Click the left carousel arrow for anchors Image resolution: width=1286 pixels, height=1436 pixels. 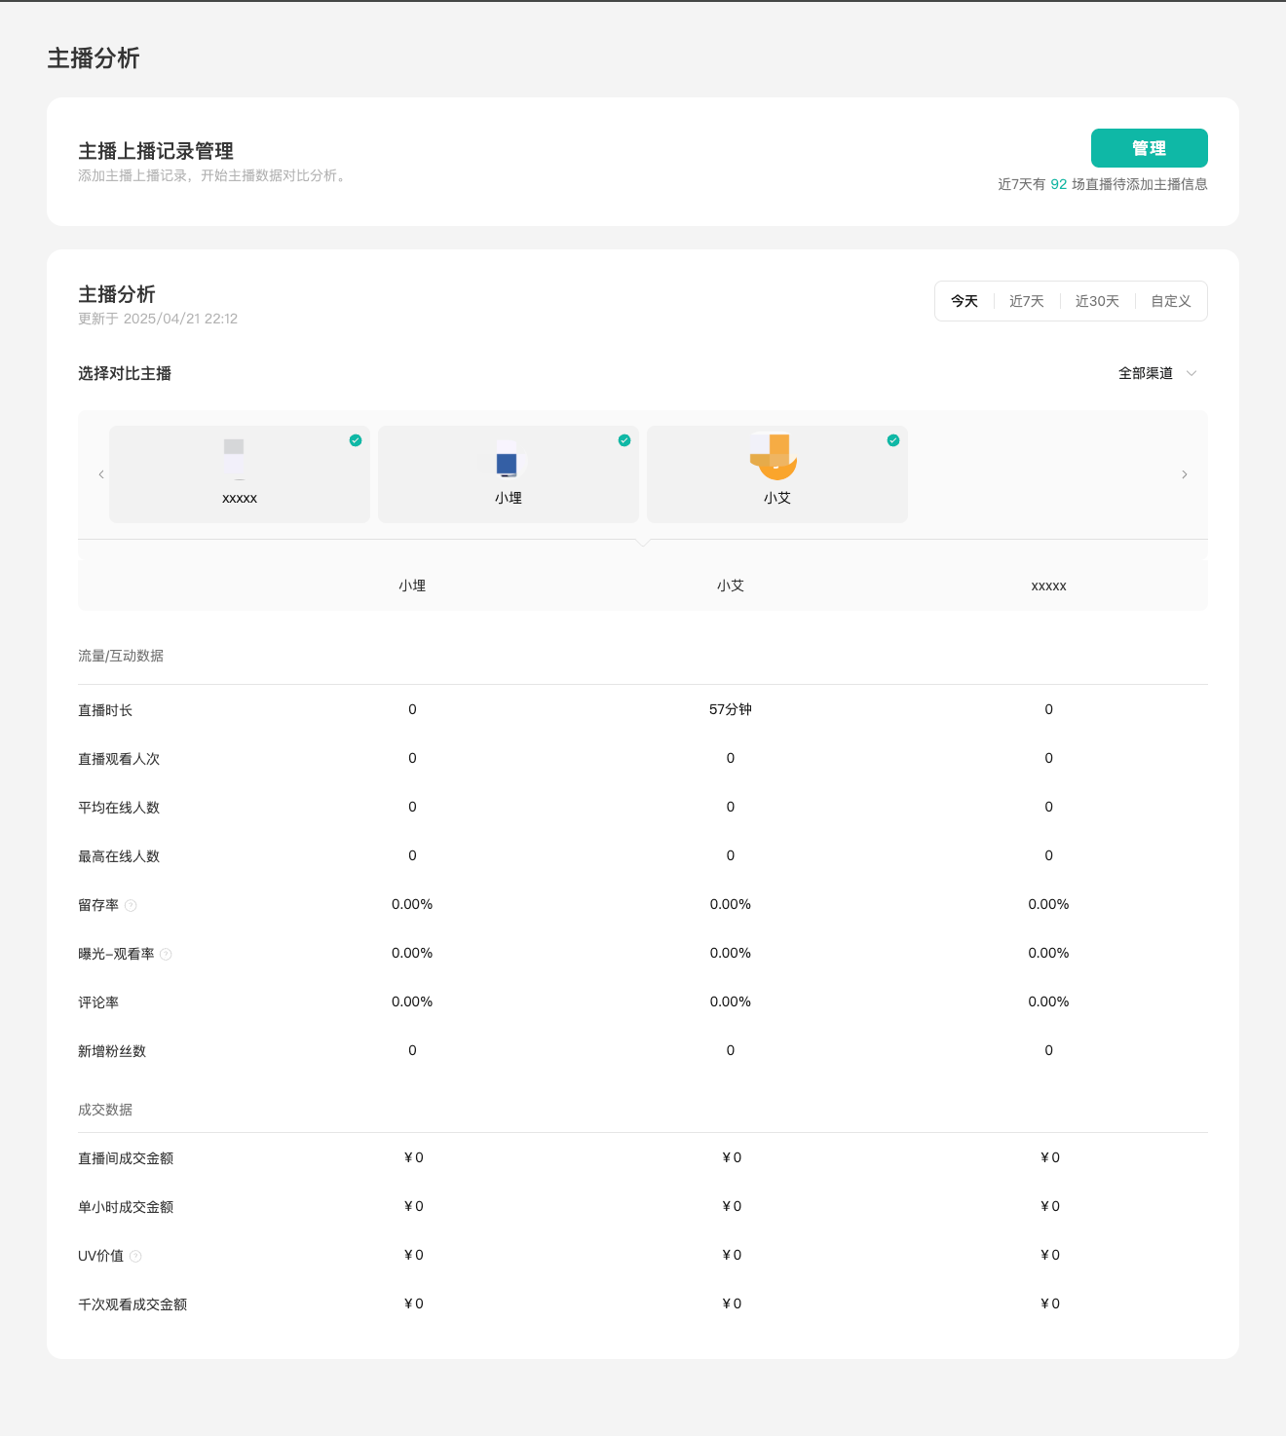101,474
